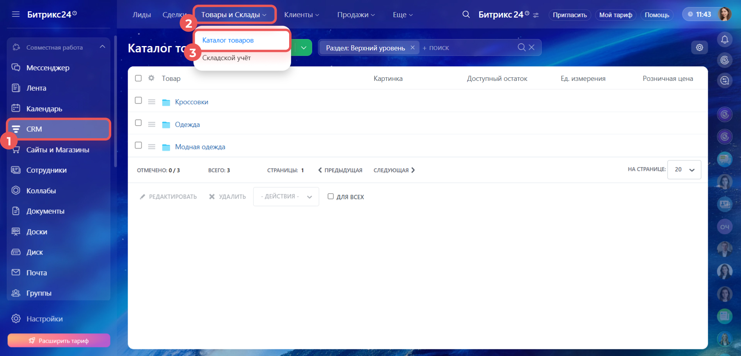Click the hamburger menu icon
The image size is (741, 356).
[x=16, y=14]
